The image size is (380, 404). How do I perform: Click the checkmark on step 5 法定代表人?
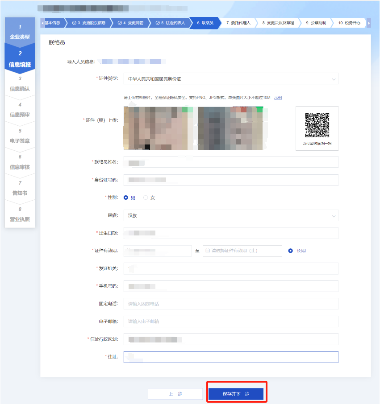(x=157, y=23)
